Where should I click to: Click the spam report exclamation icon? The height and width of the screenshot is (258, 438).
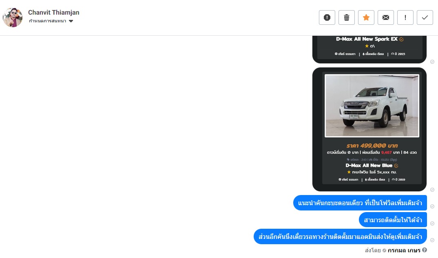click(327, 17)
